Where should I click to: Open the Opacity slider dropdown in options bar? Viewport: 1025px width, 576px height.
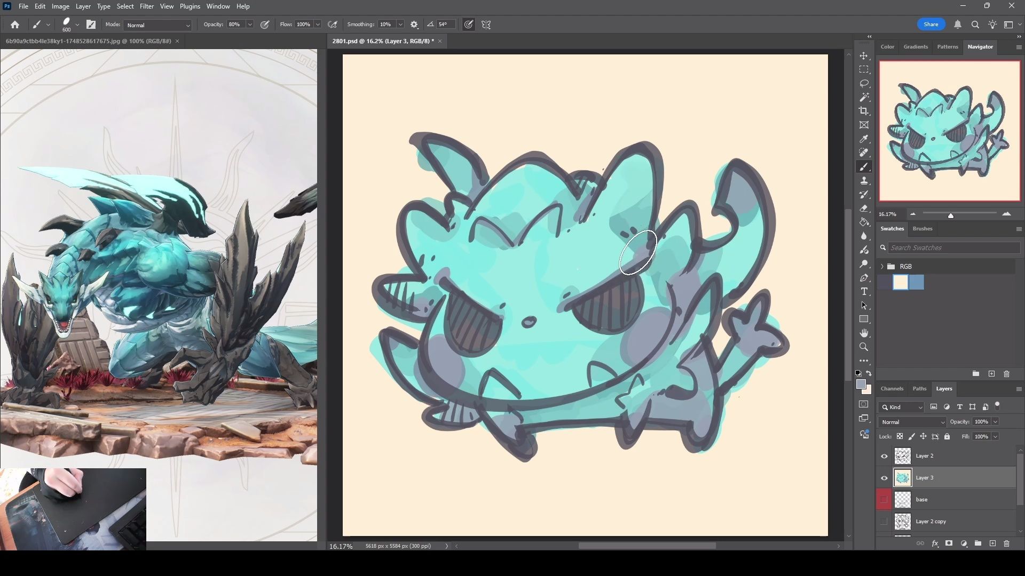pyautogui.click(x=249, y=25)
